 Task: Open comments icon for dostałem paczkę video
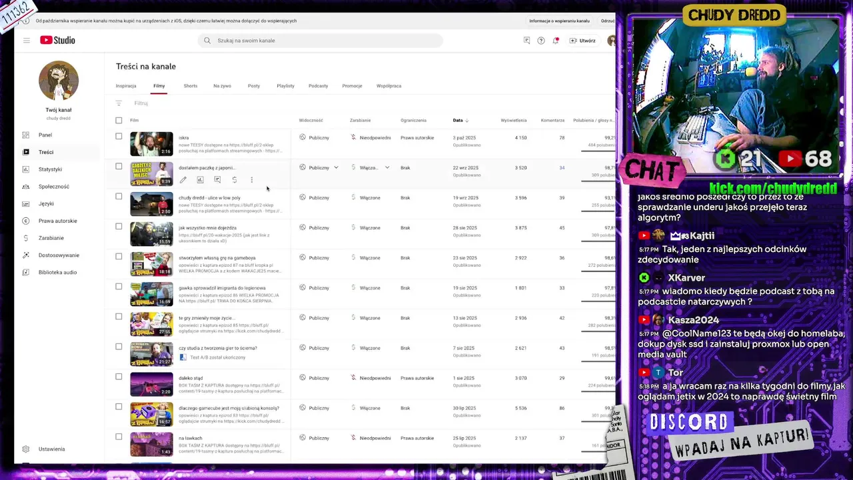click(217, 180)
